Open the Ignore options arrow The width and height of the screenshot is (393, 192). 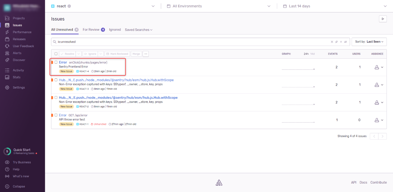[x=101, y=54]
